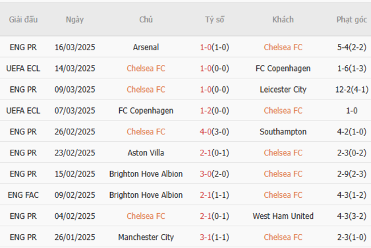371x248 pixels.
Task: Open Manchester City team link
Action: (146, 237)
